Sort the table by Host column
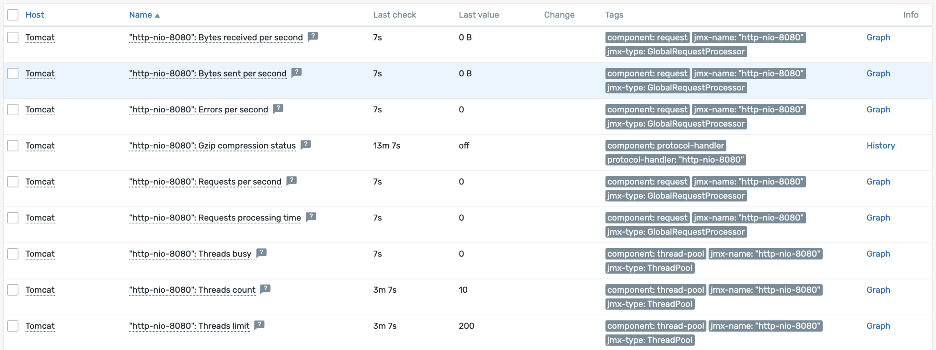The width and height of the screenshot is (936, 350). point(35,15)
